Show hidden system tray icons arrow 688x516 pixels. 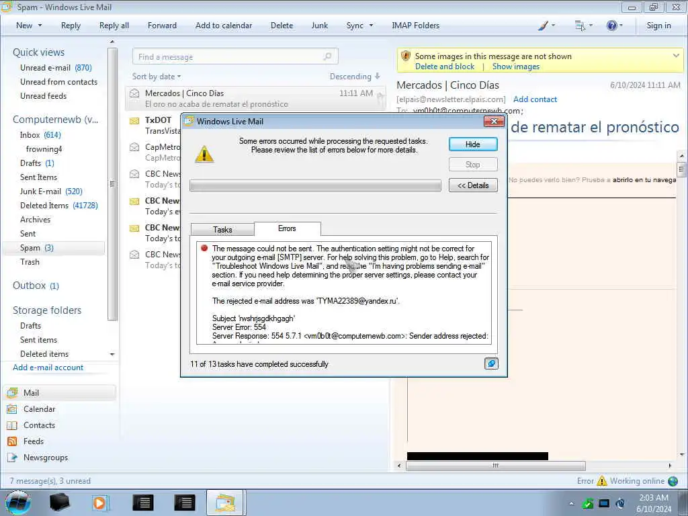tap(571, 503)
